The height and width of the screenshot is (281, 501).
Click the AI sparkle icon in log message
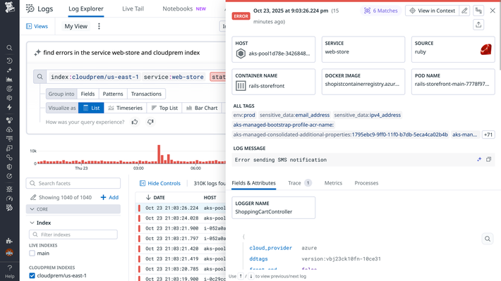[479, 159]
